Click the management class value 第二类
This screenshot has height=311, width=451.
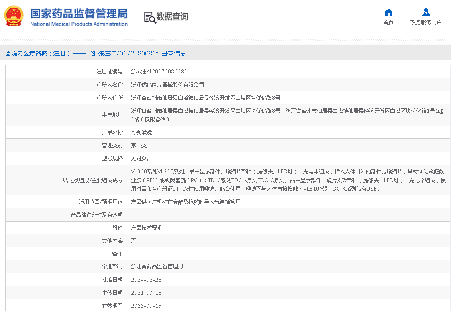pos(139,145)
